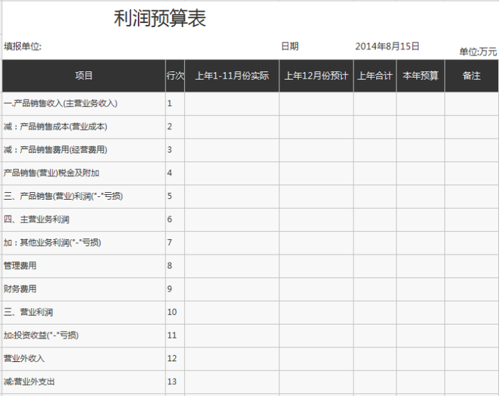Image resolution: width=501 pixels, height=396 pixels.
Task: Select the 备注 header cell
Action: point(472,76)
